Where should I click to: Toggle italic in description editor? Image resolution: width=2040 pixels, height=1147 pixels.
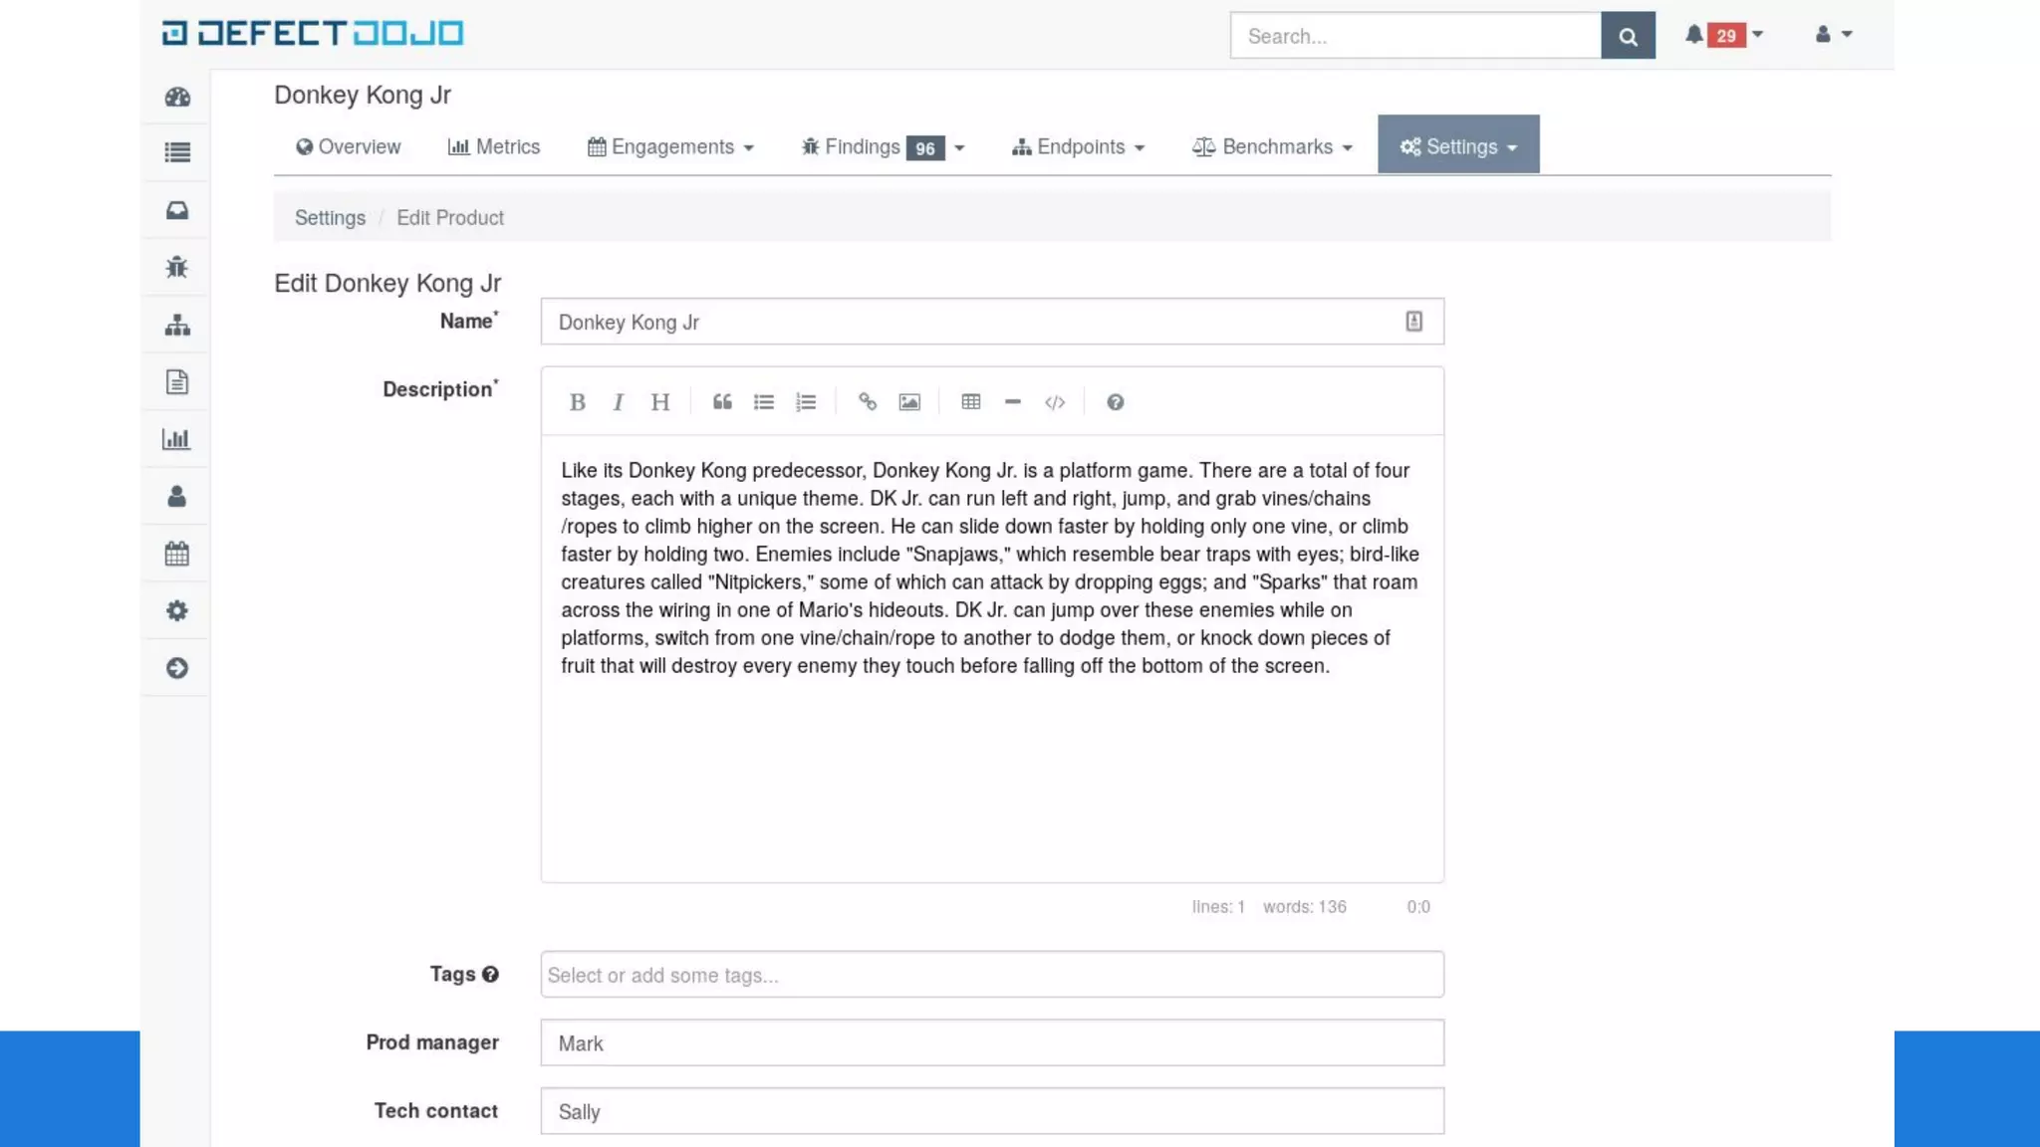coord(619,402)
